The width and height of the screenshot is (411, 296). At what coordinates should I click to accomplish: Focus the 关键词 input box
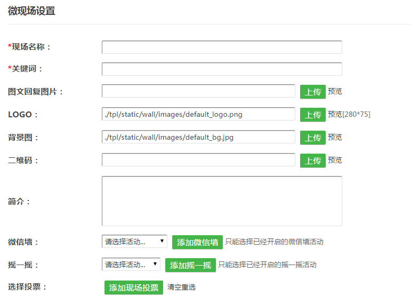coord(221,69)
